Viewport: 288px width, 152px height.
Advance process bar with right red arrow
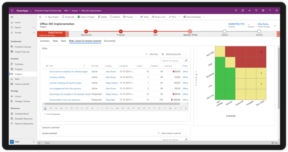point(278,34)
